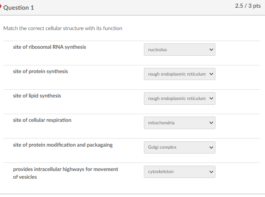Image resolution: width=265 pixels, height=197 pixels.
Task: Click the 'site of cellular respiration' label
Action: pos(42,120)
